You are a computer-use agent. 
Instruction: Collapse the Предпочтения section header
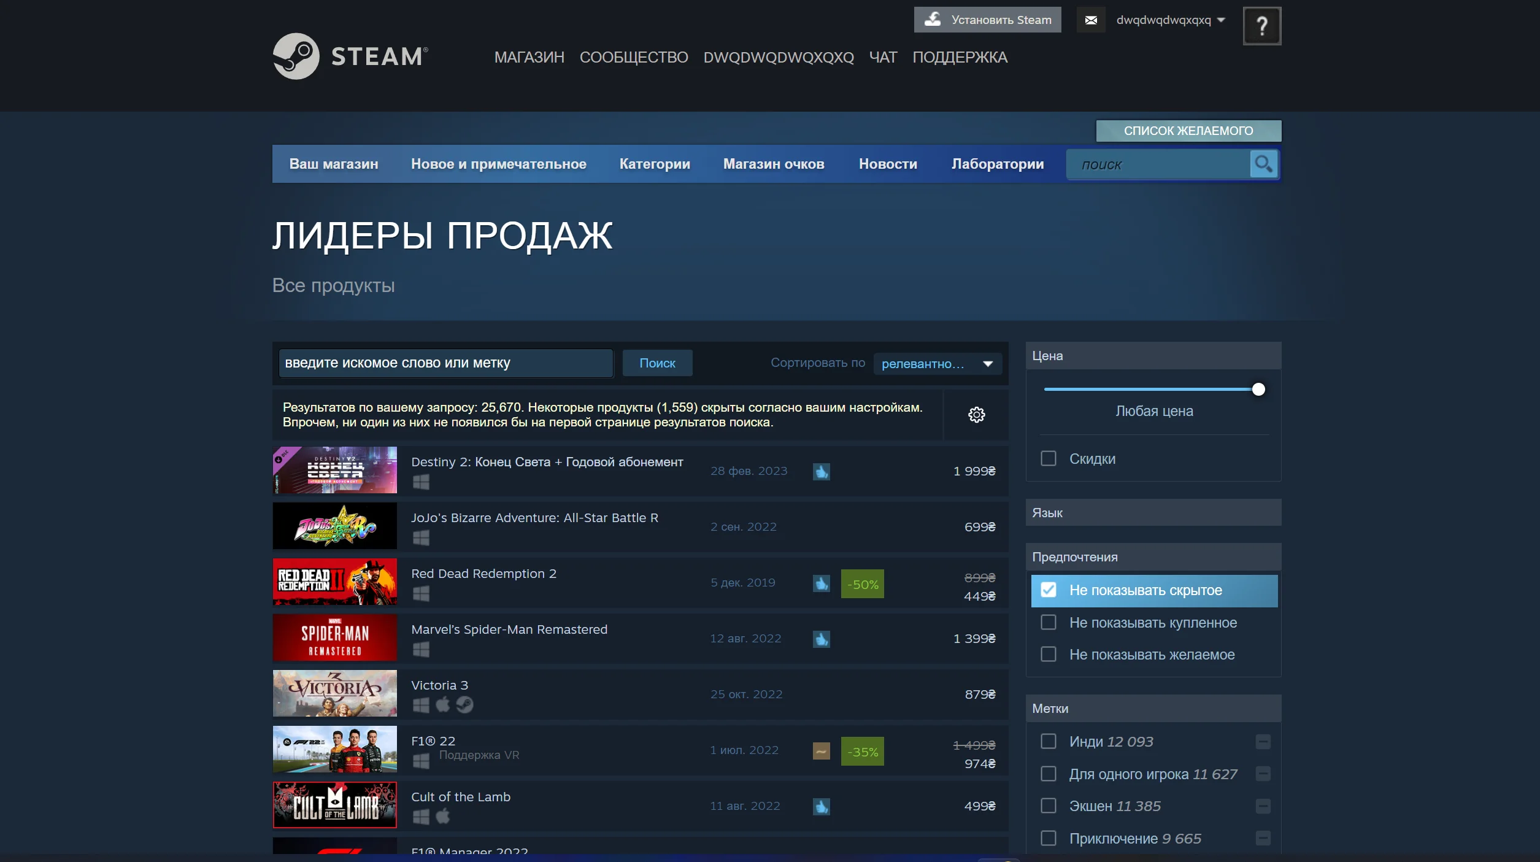tap(1153, 557)
